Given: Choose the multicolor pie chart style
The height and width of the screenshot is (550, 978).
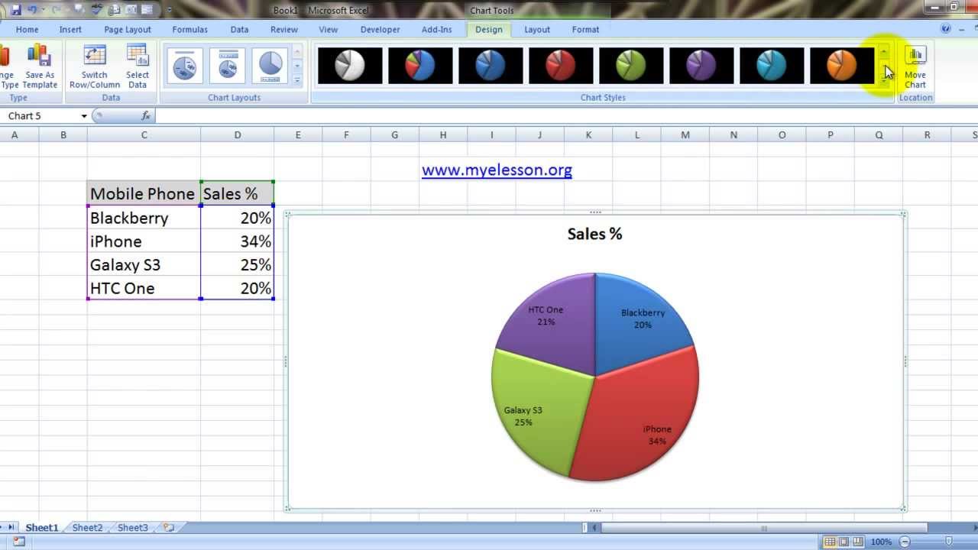Looking at the screenshot, I should [x=420, y=66].
